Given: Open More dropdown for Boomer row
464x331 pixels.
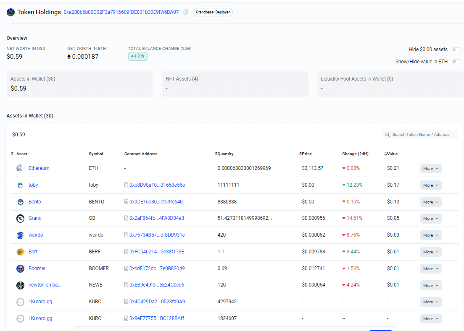Looking at the screenshot, I should coord(431,269).
